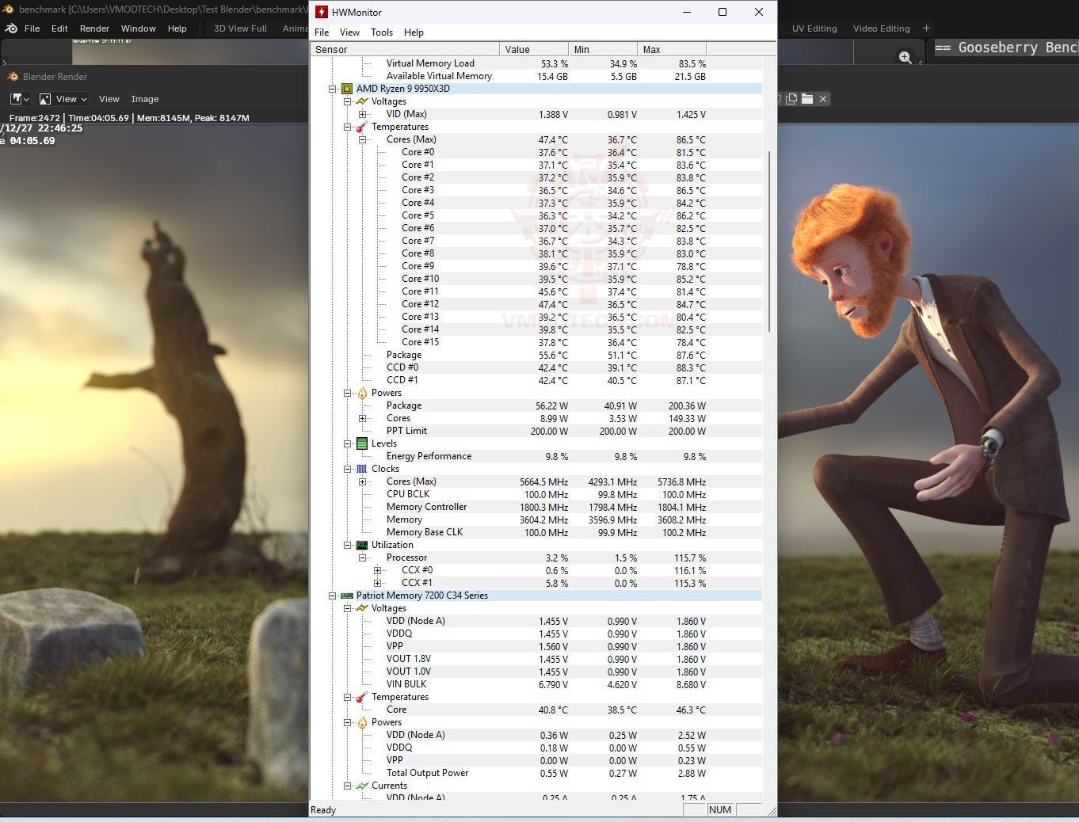Expand the VID (Max) voltages node
Viewport: 1079px width, 822px height.
click(x=363, y=114)
